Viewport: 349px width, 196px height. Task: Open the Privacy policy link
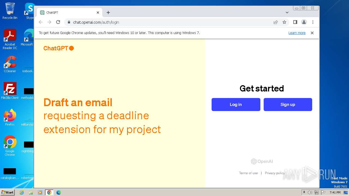coord(275,173)
